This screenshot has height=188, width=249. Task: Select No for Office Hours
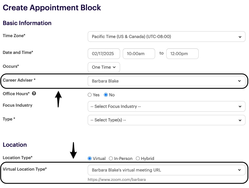tap(106, 95)
